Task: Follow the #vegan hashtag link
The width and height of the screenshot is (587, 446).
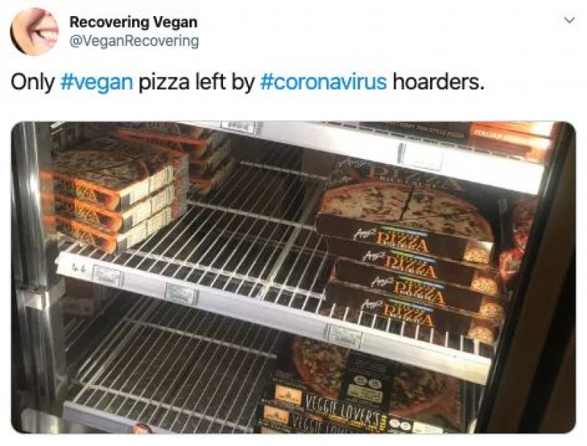Action: 97,82
